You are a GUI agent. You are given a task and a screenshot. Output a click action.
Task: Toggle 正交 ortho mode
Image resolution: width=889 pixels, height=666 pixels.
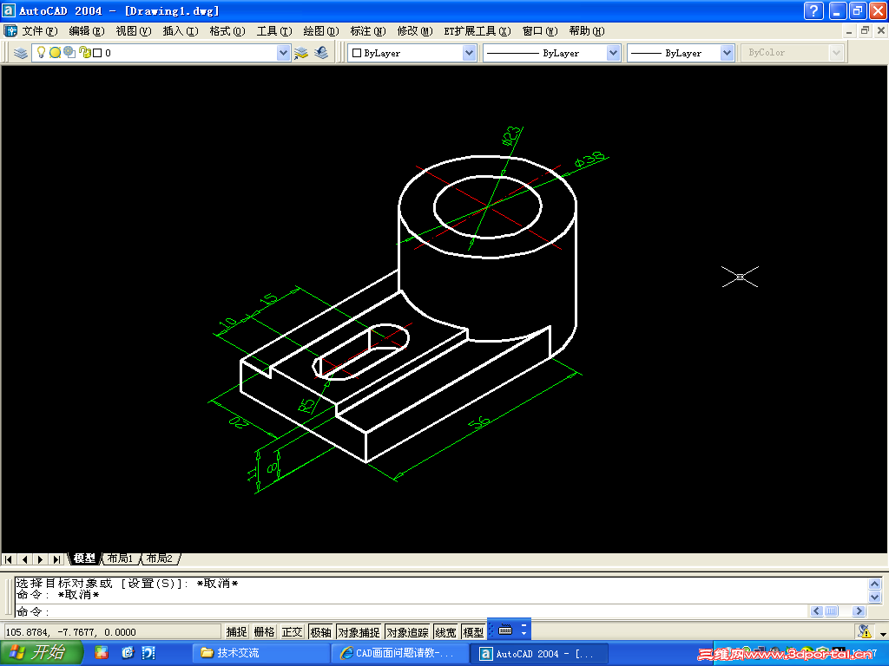point(292,632)
